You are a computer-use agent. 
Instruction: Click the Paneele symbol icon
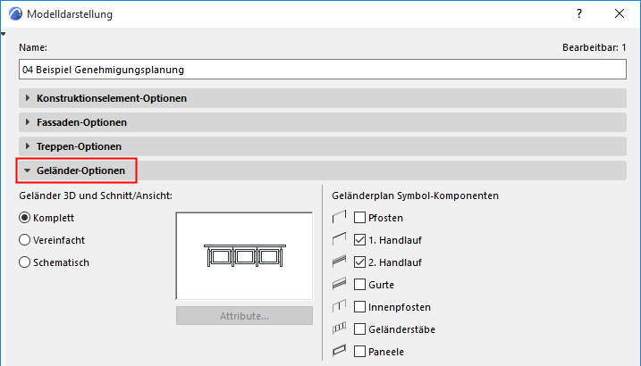339,352
